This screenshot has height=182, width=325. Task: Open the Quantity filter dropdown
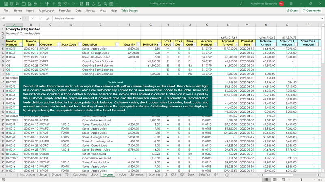(x=138, y=44)
